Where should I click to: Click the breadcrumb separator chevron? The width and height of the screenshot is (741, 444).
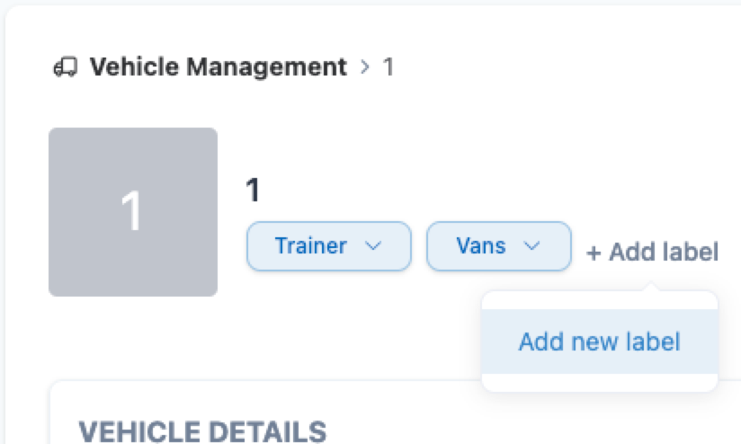coord(365,67)
